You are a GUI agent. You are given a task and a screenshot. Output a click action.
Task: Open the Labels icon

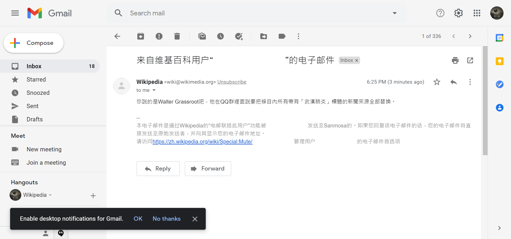click(282, 36)
